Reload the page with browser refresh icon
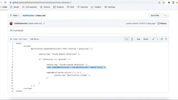The height and width of the screenshot is (100, 178). pos(5,2)
